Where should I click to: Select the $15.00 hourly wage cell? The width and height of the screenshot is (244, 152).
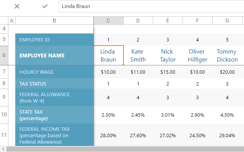pyautogui.click(x=168, y=72)
